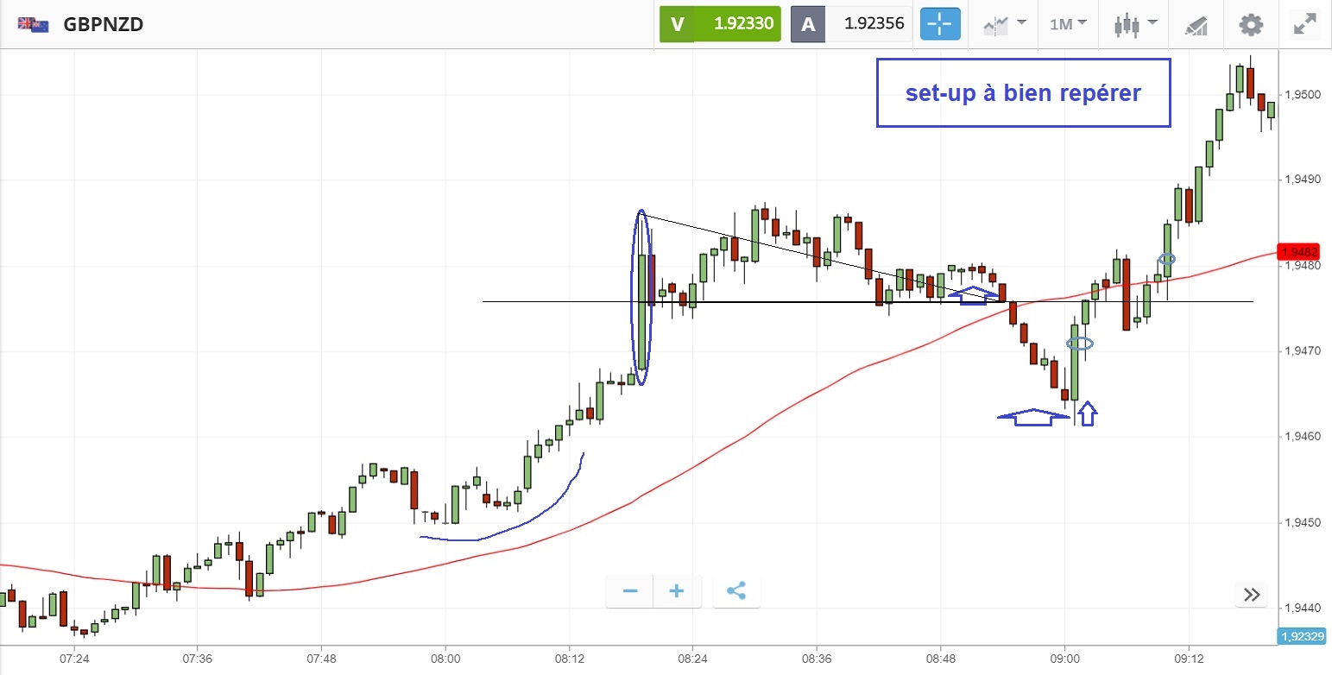Image resolution: width=1332 pixels, height=675 pixels.
Task: Click the GBPNZD flag icon
Action: tap(32, 24)
